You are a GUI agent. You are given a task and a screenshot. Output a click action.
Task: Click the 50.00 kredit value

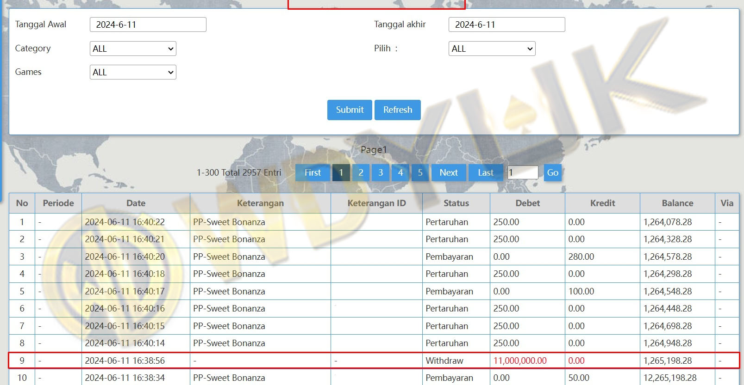(x=579, y=378)
